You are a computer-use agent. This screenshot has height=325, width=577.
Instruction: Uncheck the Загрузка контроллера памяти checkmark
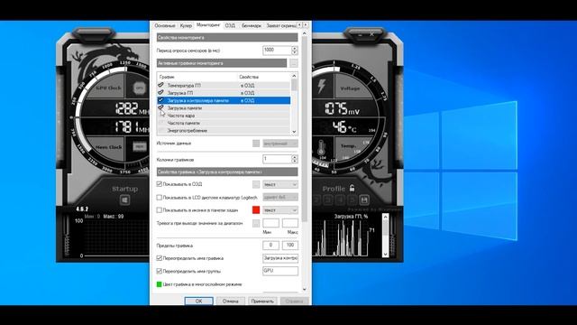(x=160, y=100)
